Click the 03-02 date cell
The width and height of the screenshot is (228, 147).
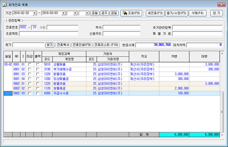8,64
